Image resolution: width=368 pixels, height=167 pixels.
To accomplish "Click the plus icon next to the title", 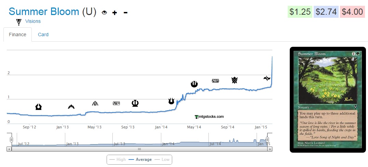I will tap(114, 13).
